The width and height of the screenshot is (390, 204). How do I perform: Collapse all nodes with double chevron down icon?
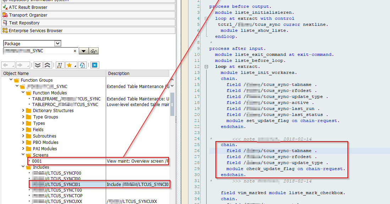point(38,65)
